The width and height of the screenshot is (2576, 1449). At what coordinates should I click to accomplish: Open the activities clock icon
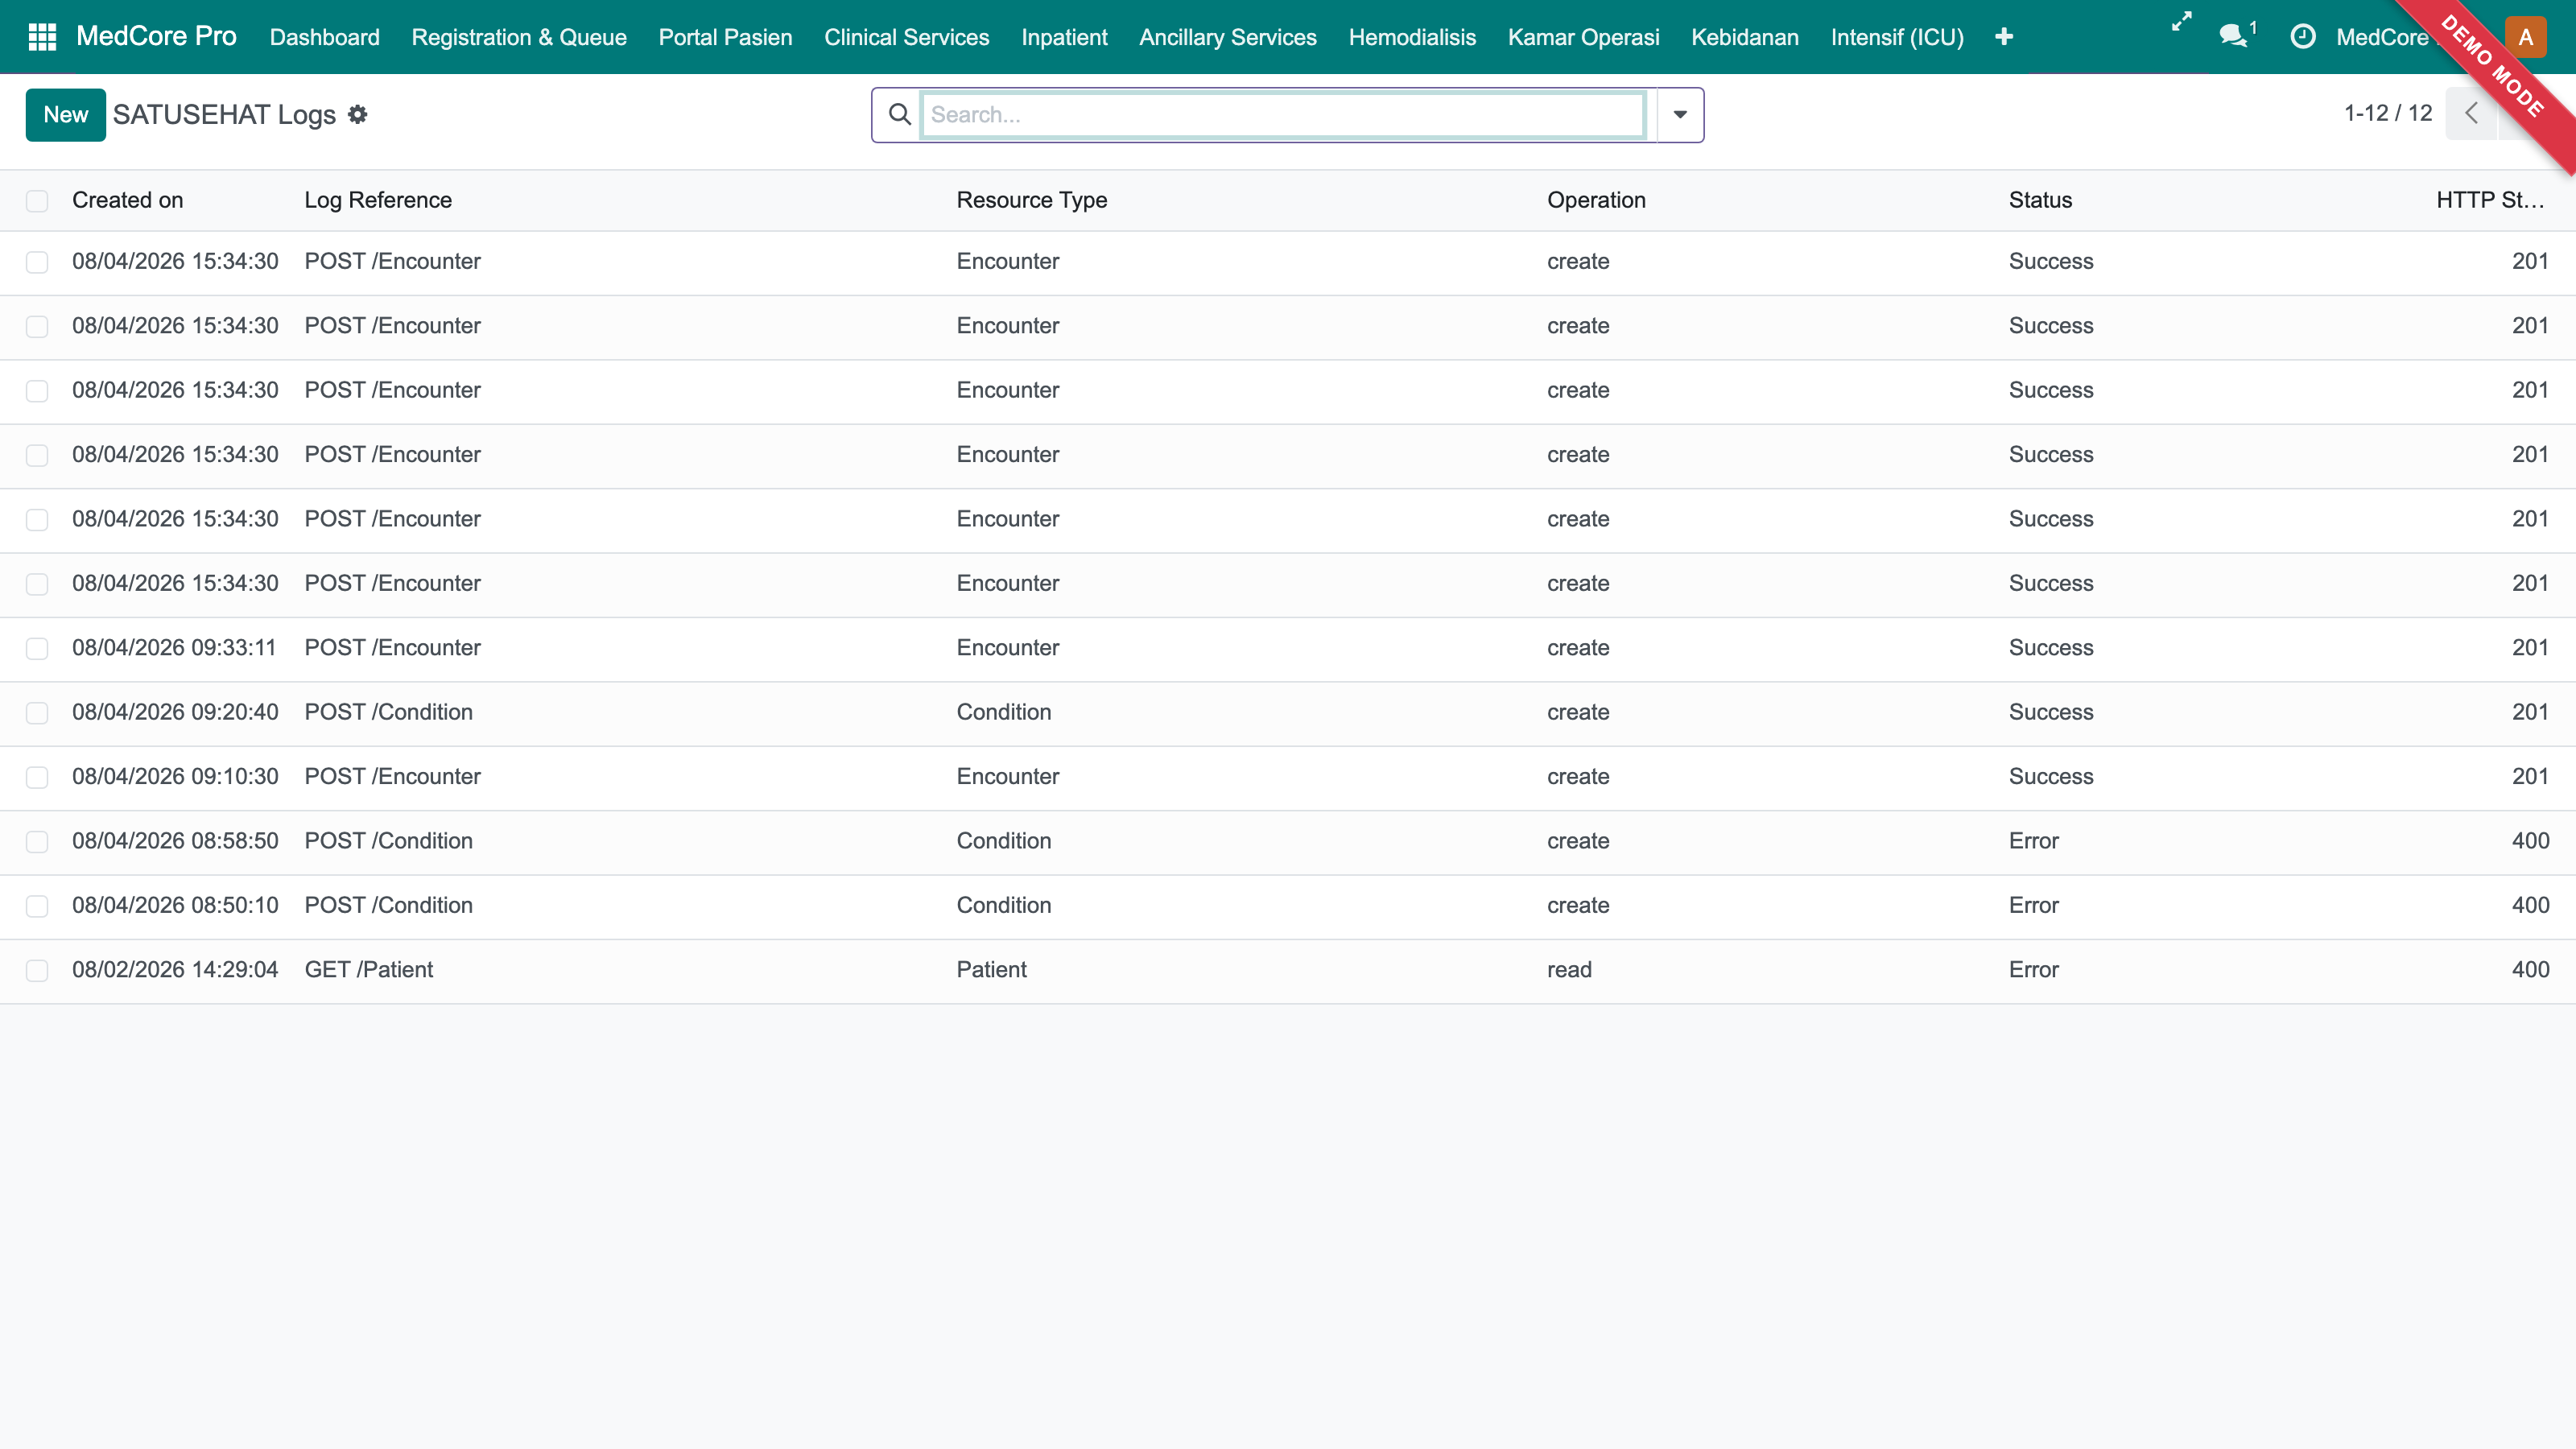[2302, 37]
